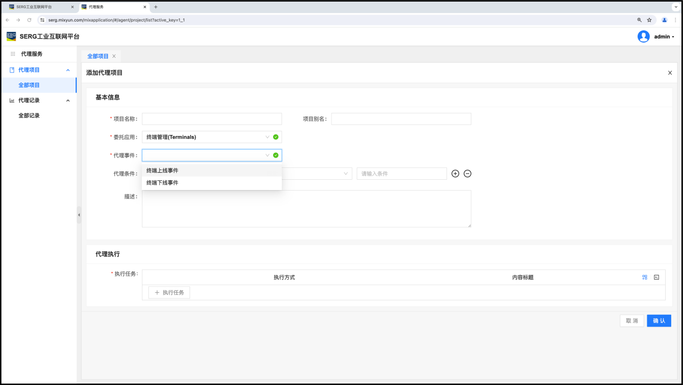Click the sidebar collapse handle arrow
Screen dimensions: 683x385
click(79, 215)
